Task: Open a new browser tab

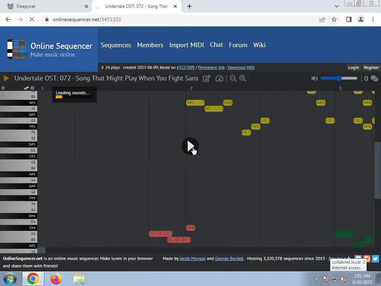Action: pyautogui.click(x=189, y=6)
